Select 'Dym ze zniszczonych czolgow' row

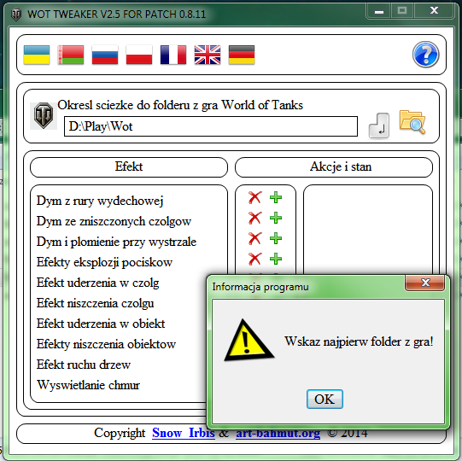[114, 221]
